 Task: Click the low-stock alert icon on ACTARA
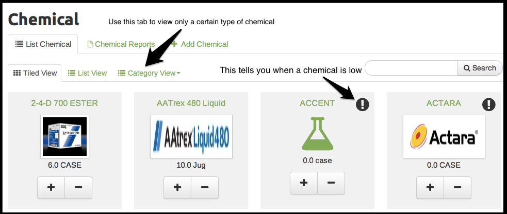pos(488,104)
